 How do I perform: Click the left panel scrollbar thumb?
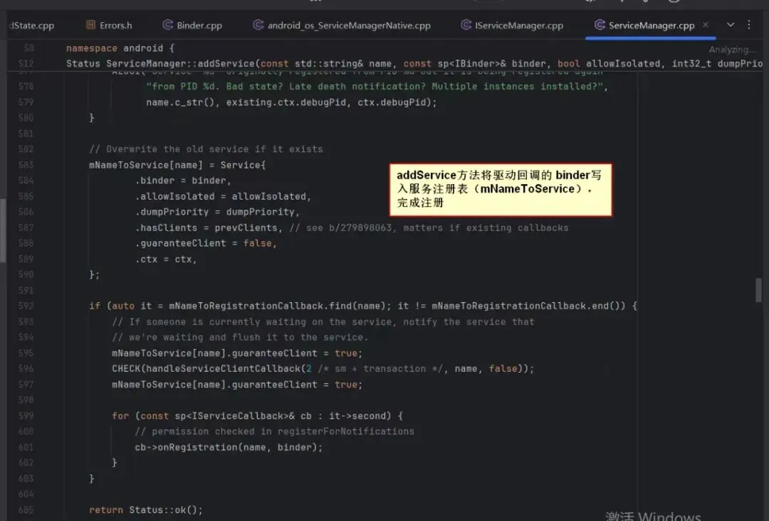tap(3, 230)
